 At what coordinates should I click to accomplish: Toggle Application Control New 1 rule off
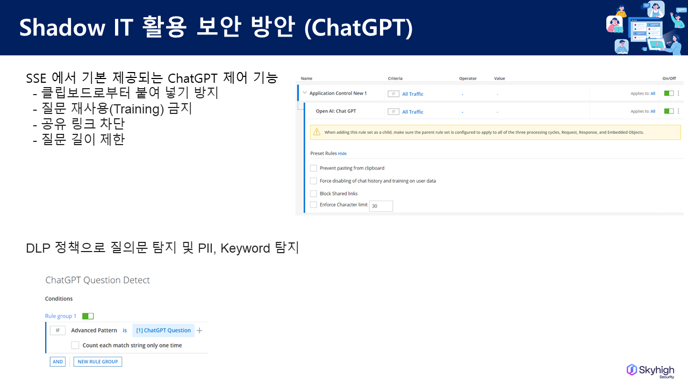click(668, 94)
